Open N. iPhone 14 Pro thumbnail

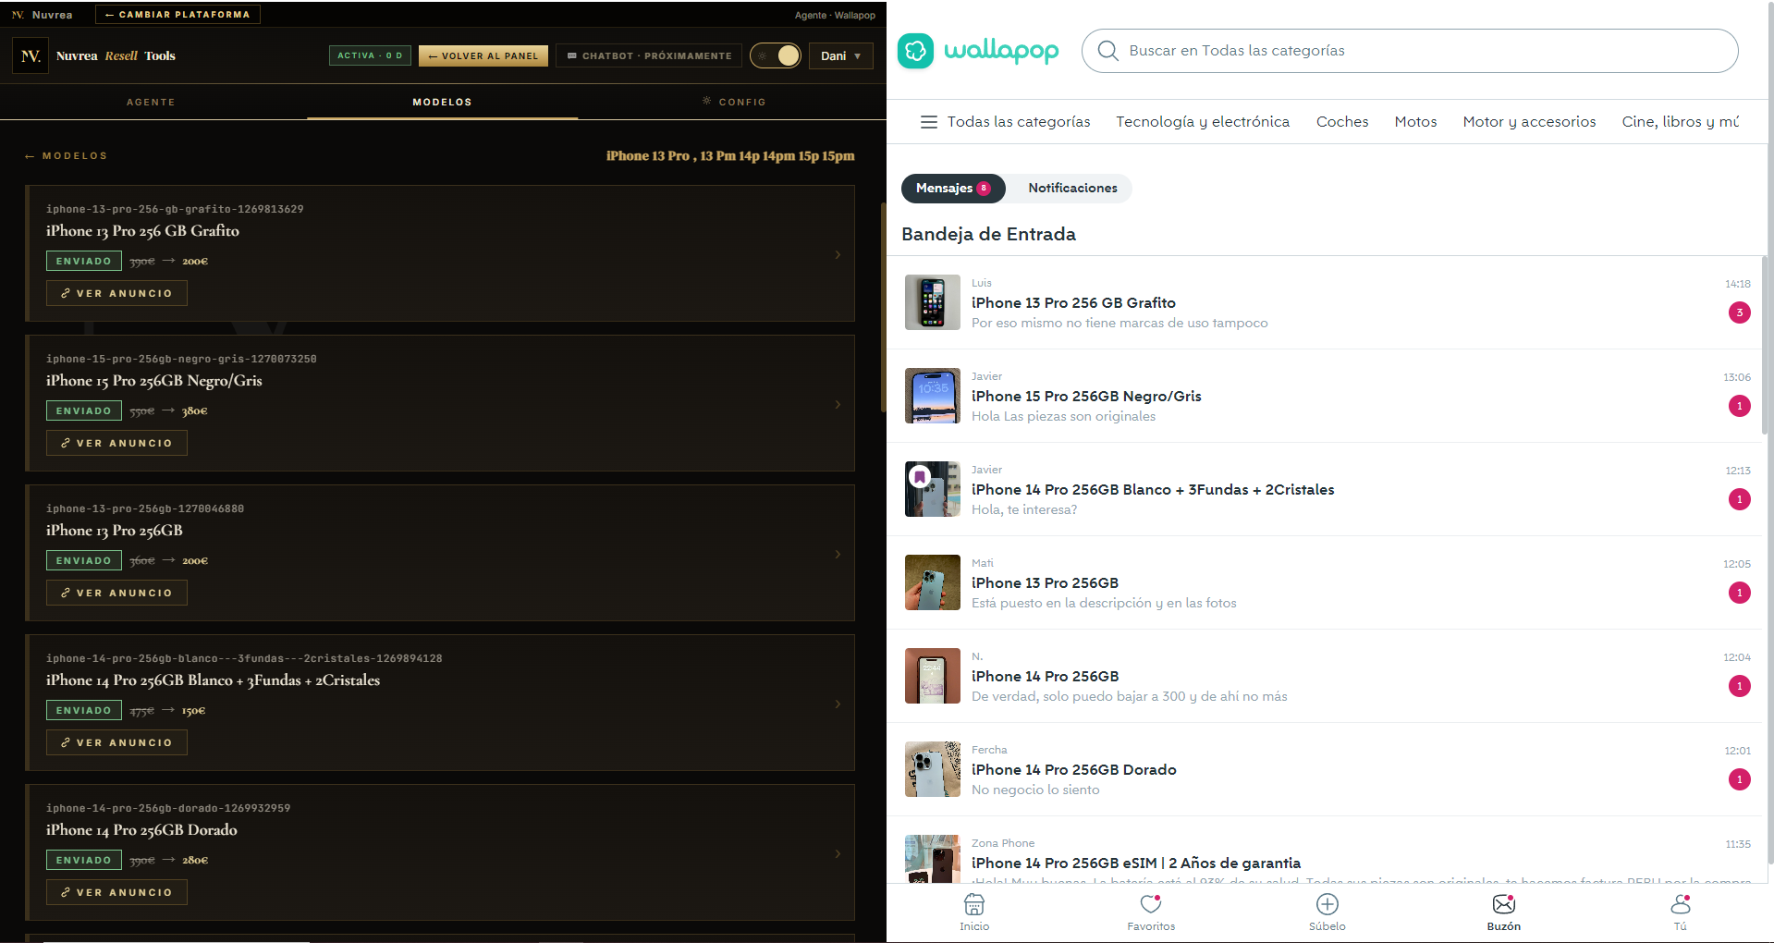click(x=933, y=676)
